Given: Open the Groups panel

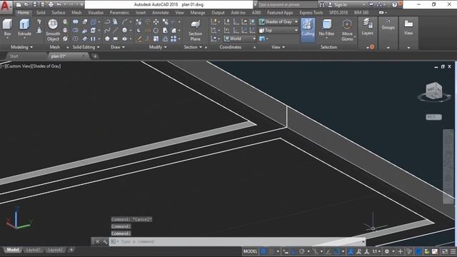Looking at the screenshot, I should [388, 24].
